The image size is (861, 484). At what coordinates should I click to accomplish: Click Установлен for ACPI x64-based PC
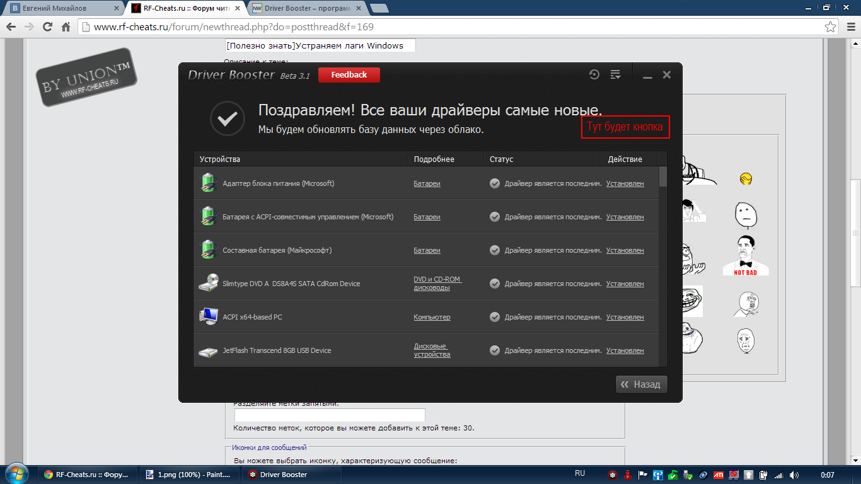pos(625,317)
